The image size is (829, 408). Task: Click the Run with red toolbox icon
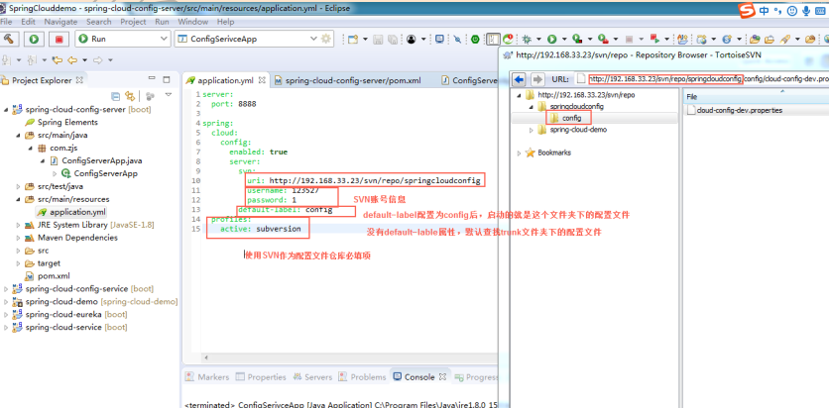coord(603,39)
